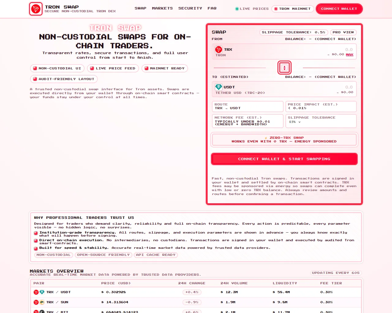Flip the swap direction with the arrows icon
The height and width of the screenshot is (313, 392).
point(284,68)
